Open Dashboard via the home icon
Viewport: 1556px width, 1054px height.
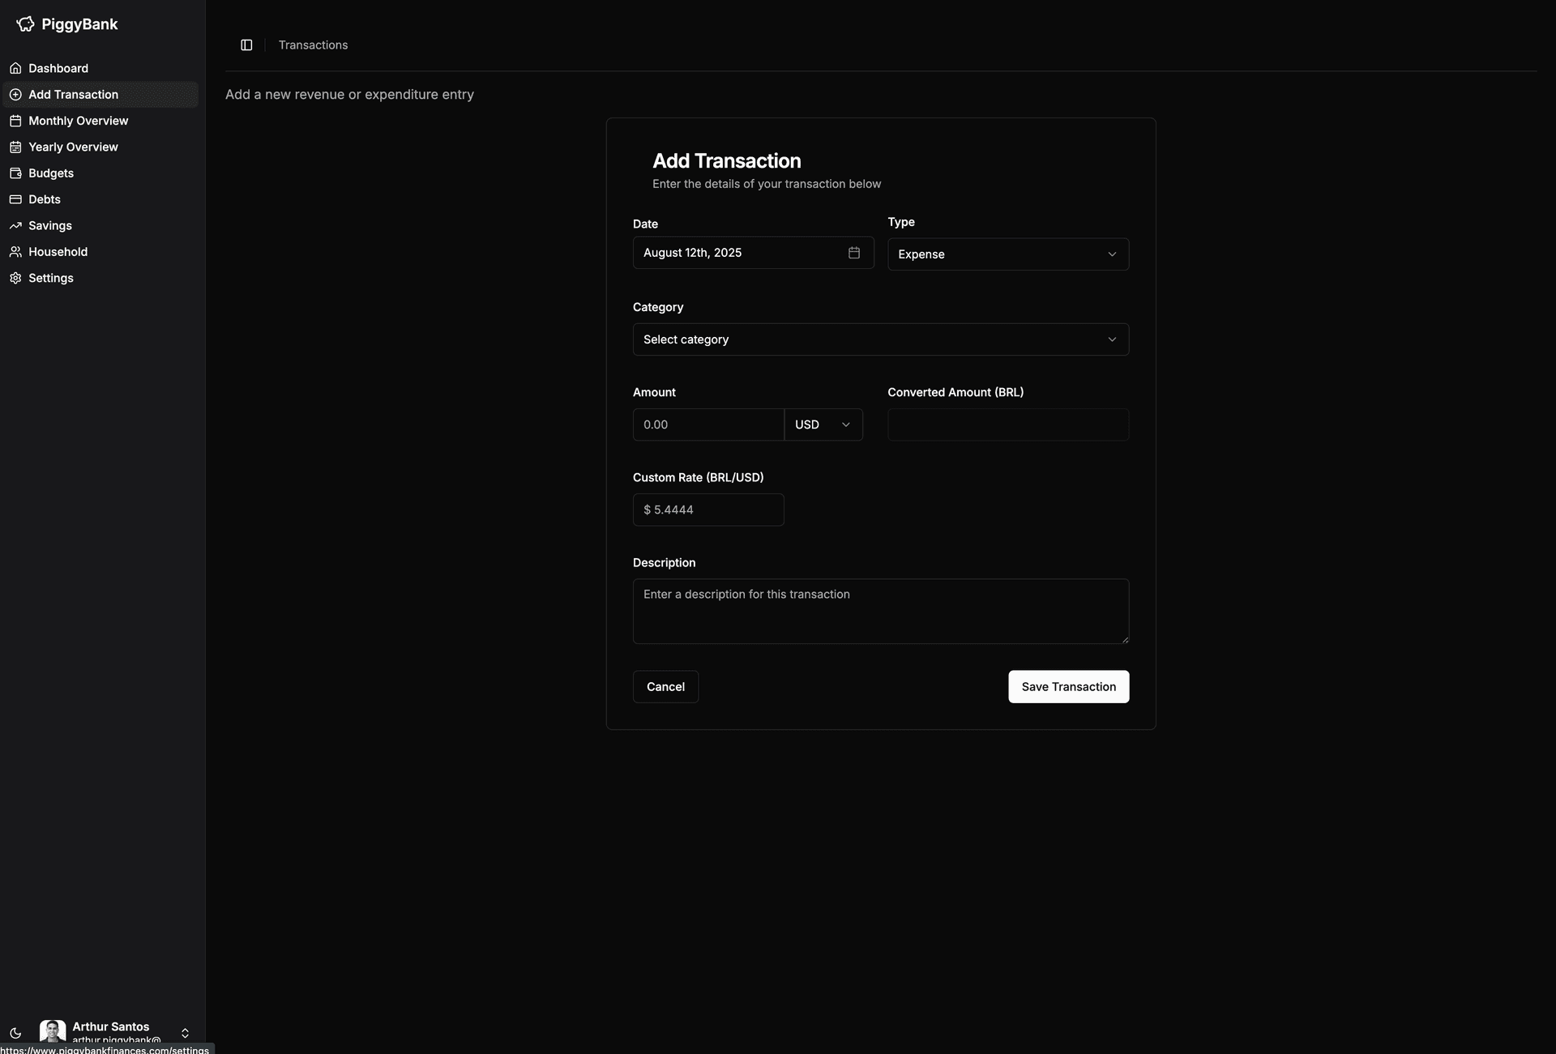click(15, 68)
